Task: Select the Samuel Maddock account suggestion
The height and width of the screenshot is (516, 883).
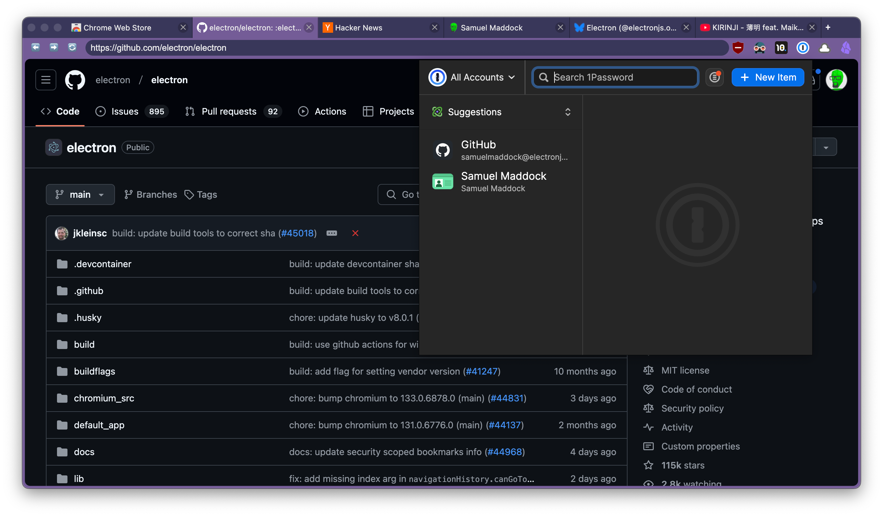Action: [504, 181]
